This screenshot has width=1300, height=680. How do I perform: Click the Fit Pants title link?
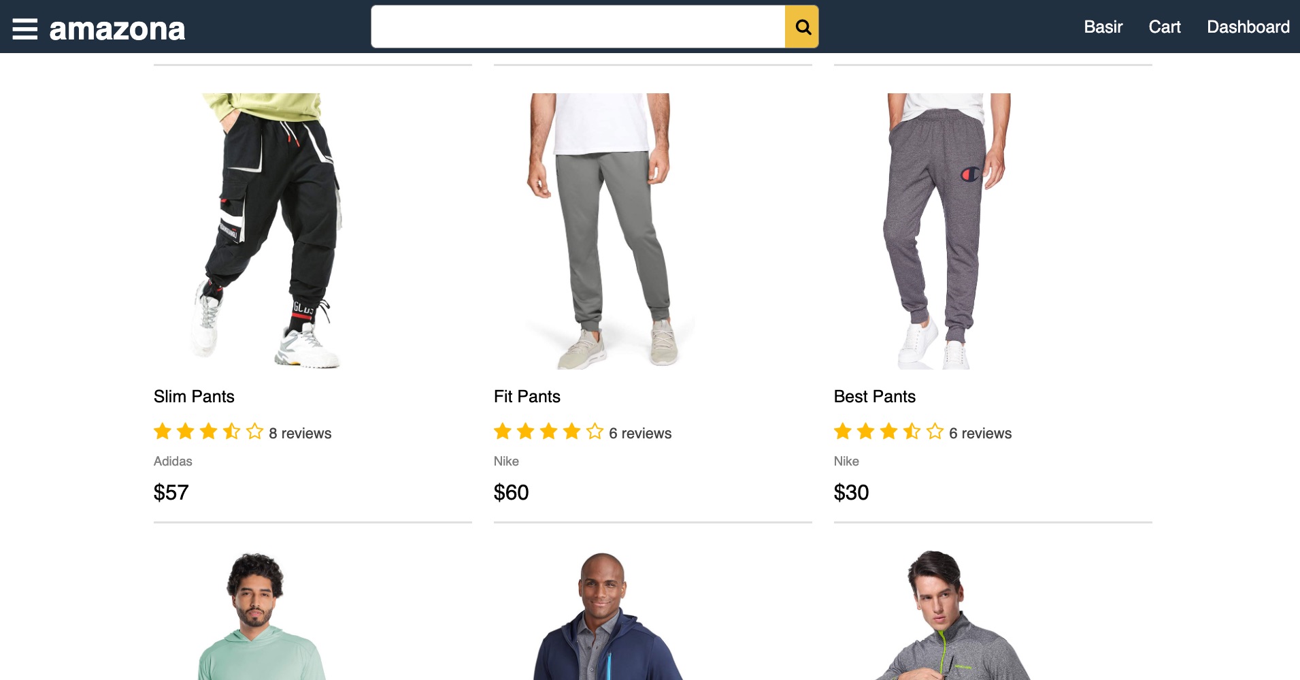tap(527, 396)
